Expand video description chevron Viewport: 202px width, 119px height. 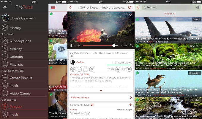click(x=101, y=90)
